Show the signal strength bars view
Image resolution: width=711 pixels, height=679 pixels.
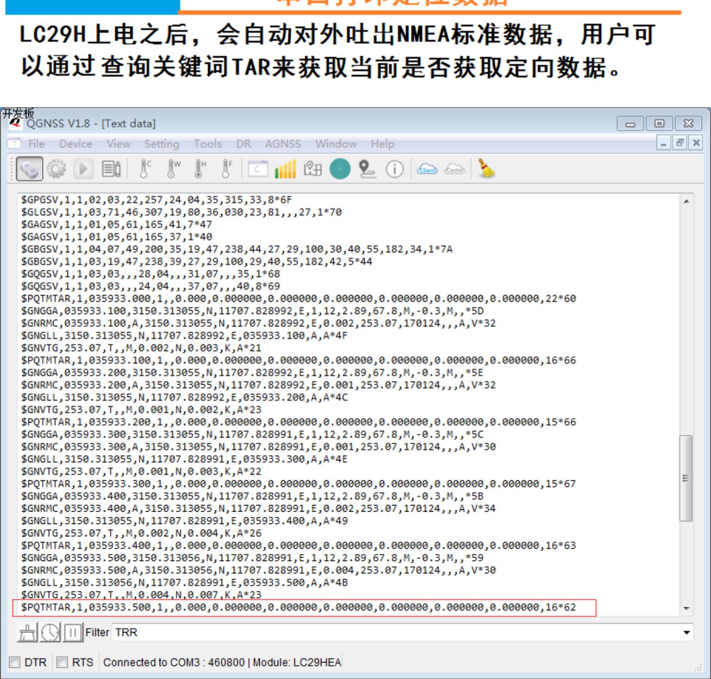(x=285, y=169)
